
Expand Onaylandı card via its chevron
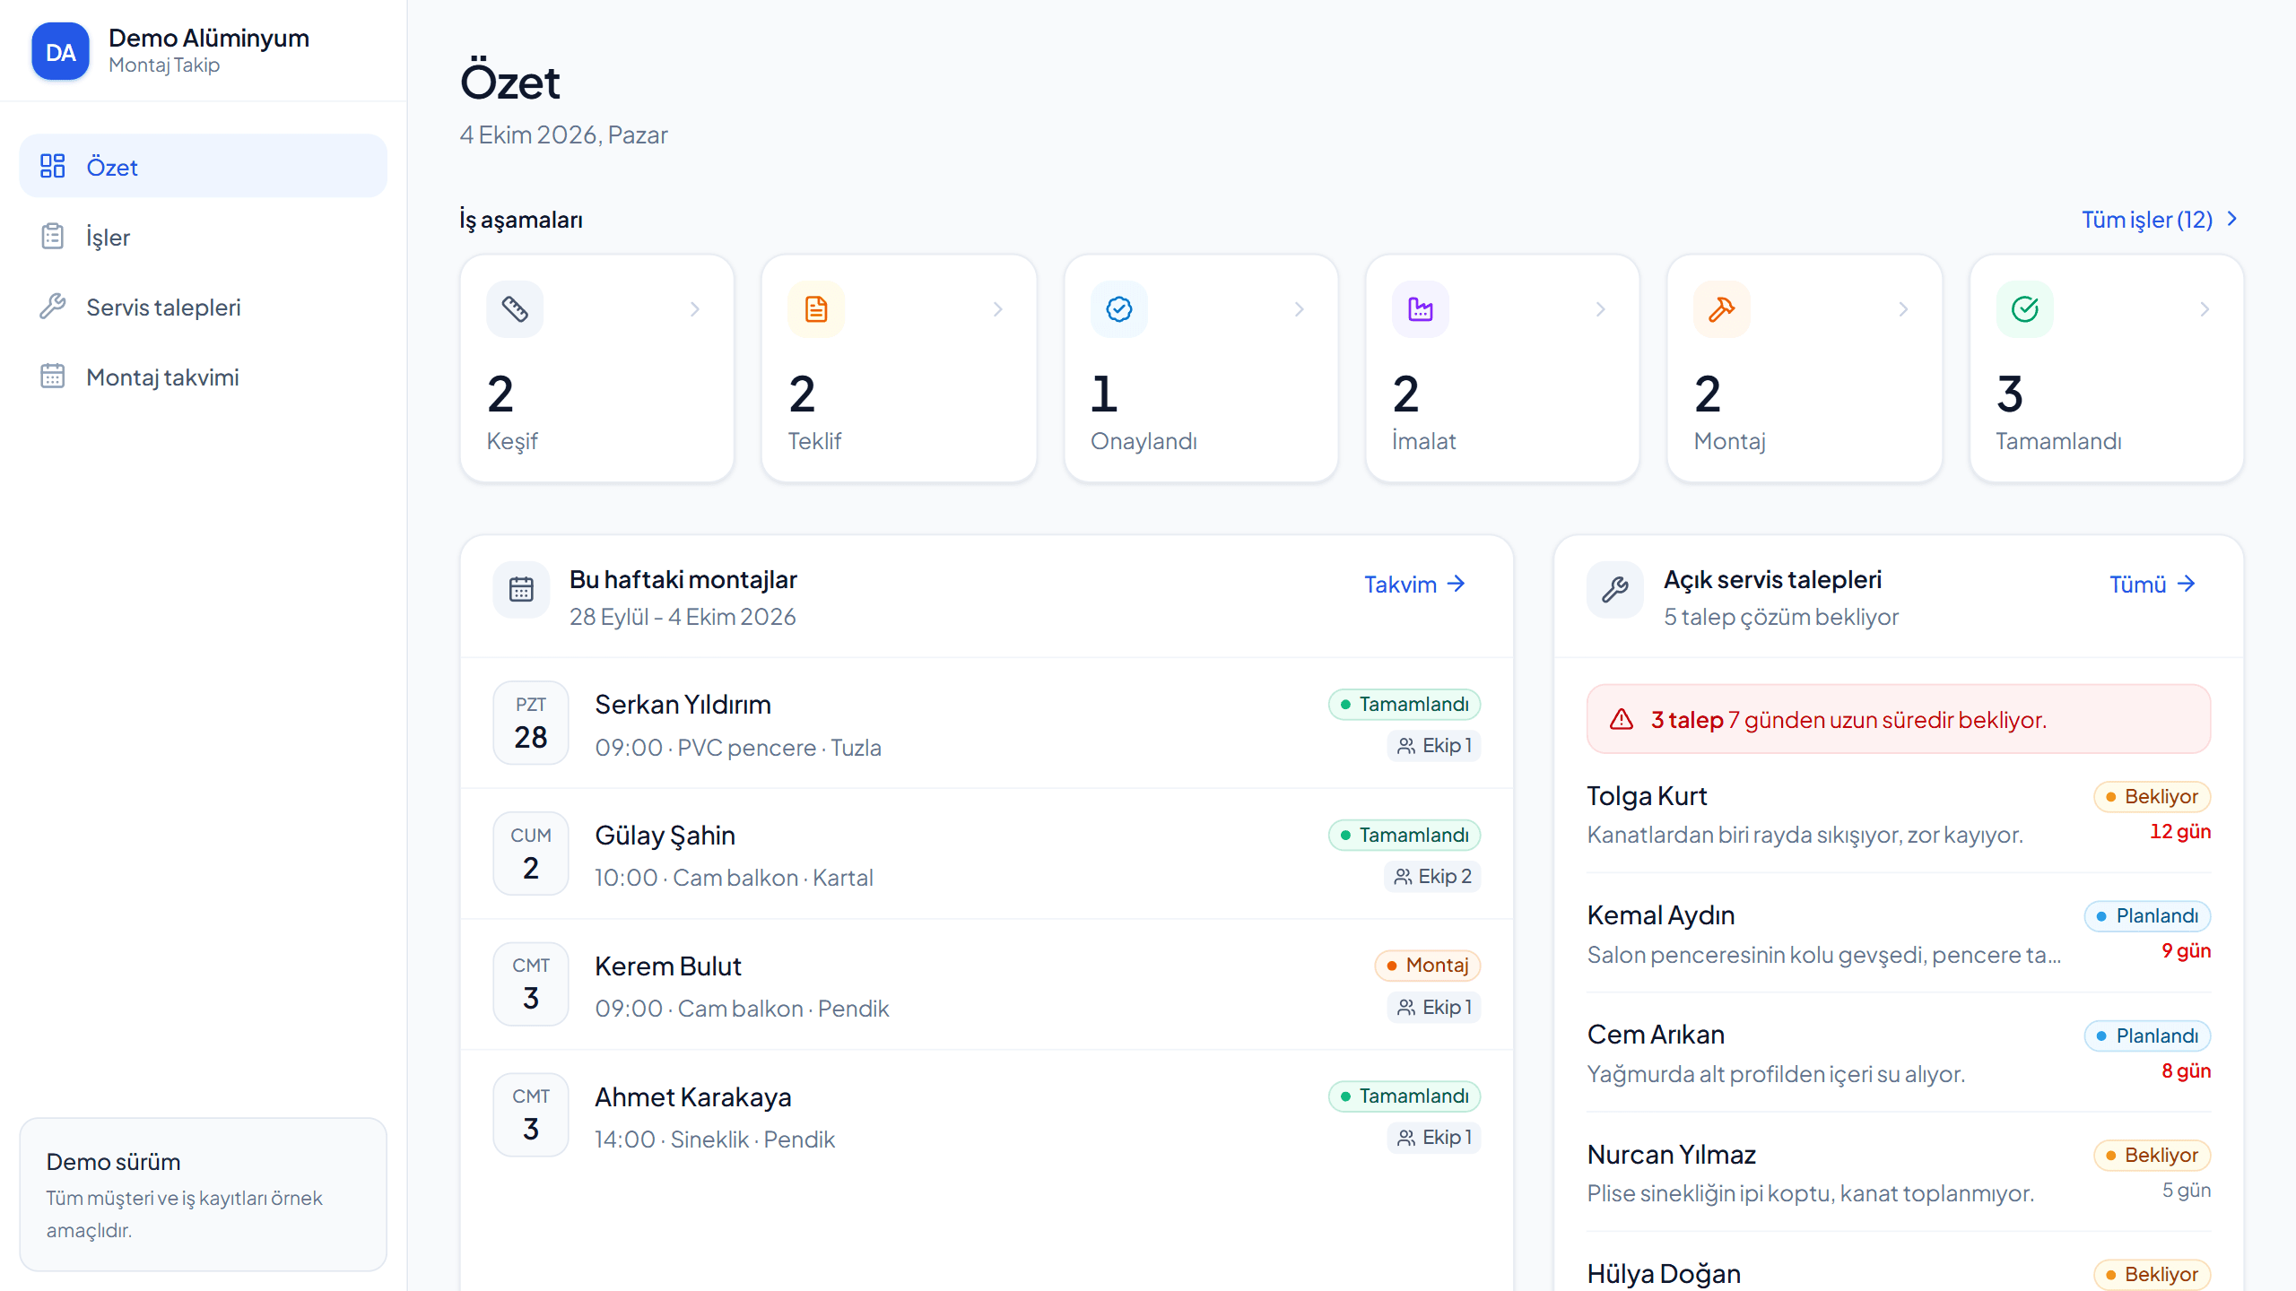1299,309
